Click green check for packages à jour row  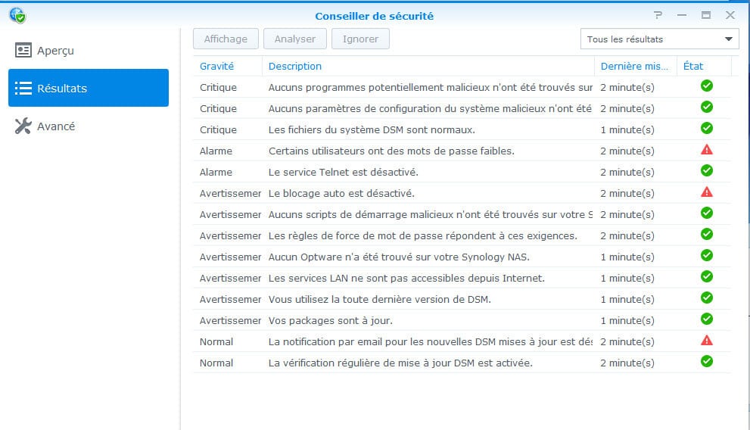click(706, 319)
